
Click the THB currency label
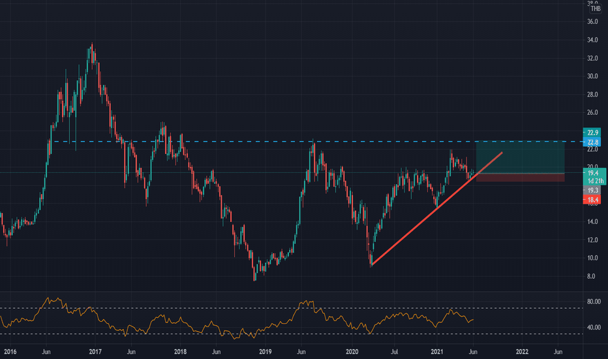595,8
